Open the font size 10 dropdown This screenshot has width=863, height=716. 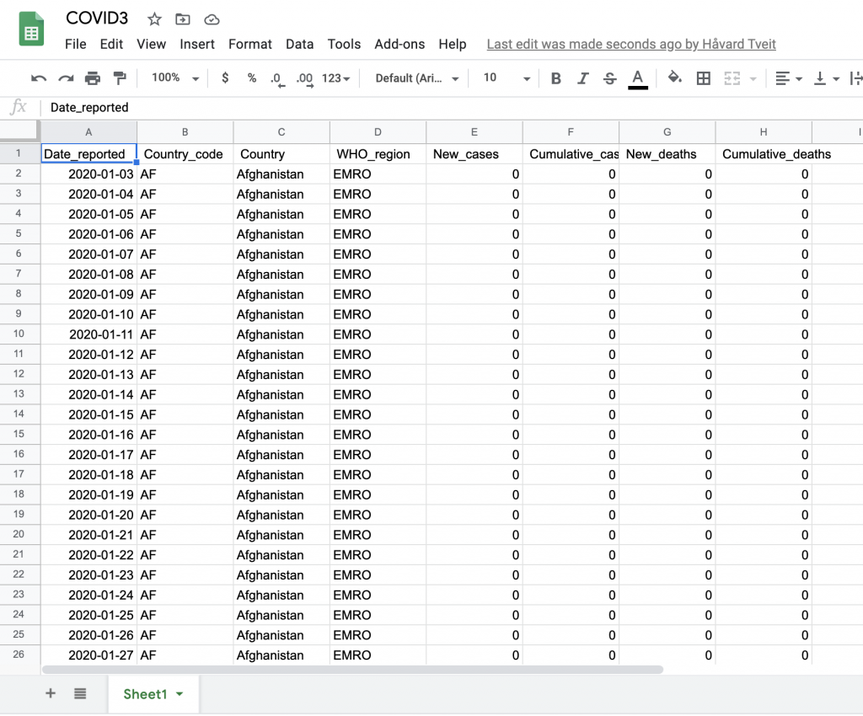507,78
